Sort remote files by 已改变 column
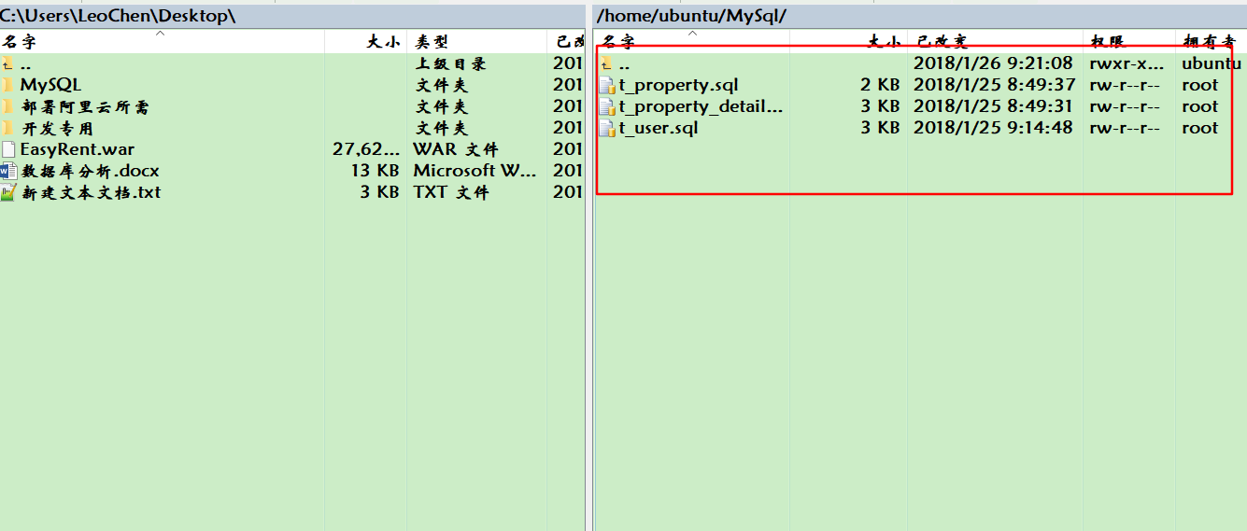This screenshot has width=1247, height=531. coord(995,41)
